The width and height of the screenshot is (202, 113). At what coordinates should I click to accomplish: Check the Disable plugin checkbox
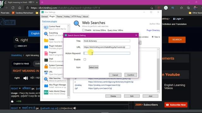83,30
